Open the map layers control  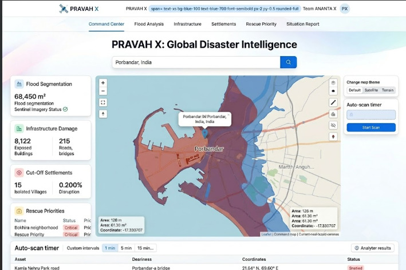(x=333, y=83)
